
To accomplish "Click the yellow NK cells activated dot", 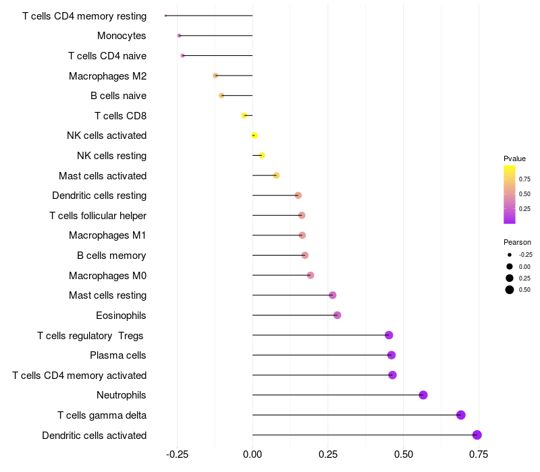I will 254,136.
